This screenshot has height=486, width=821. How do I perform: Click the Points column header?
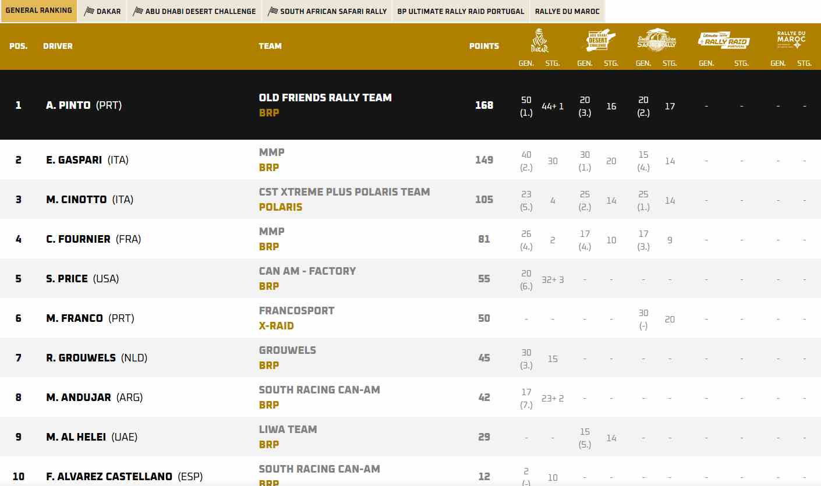tap(484, 46)
